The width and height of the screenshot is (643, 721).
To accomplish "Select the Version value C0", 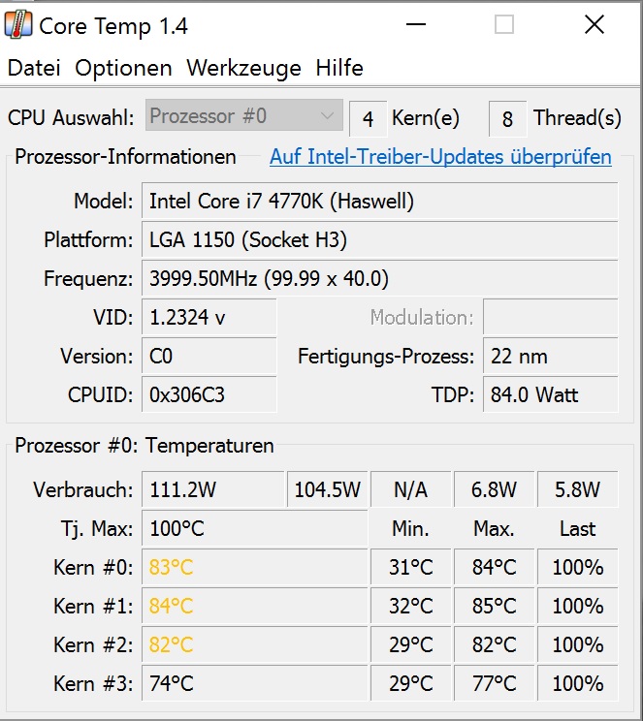I will click(209, 357).
